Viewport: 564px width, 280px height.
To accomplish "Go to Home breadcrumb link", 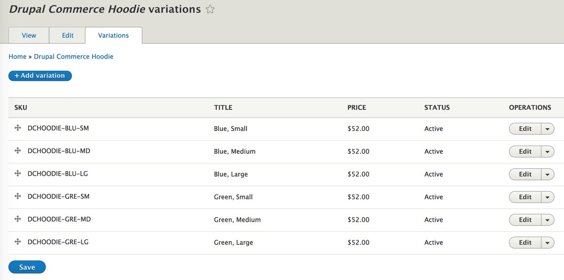I will click(x=17, y=56).
